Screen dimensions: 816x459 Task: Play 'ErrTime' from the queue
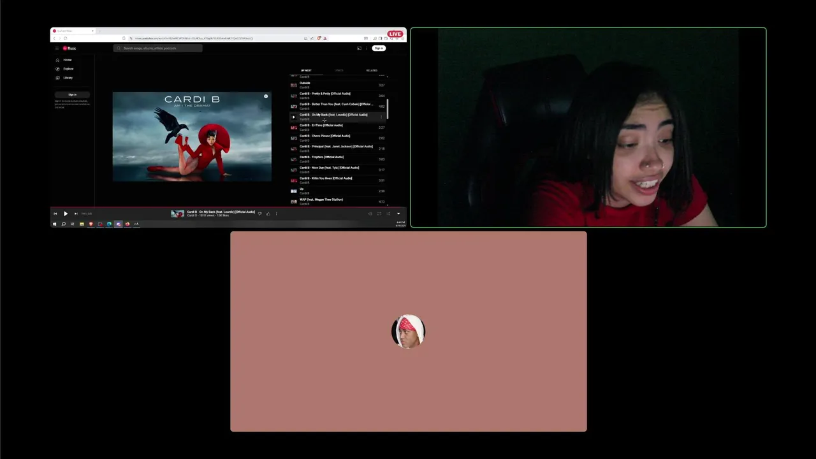338,127
